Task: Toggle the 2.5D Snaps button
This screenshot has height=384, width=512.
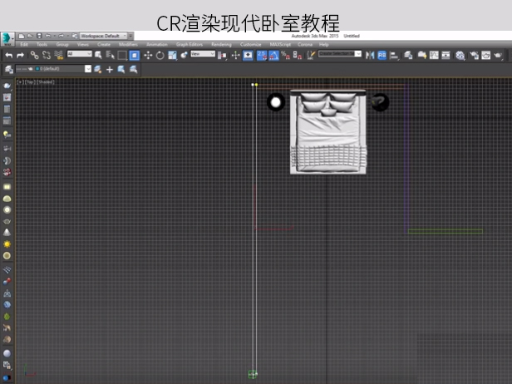Action: coord(261,55)
